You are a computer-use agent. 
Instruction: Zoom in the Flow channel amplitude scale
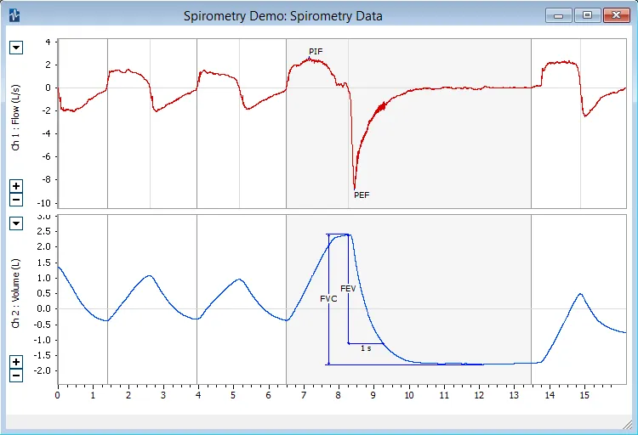[15, 186]
